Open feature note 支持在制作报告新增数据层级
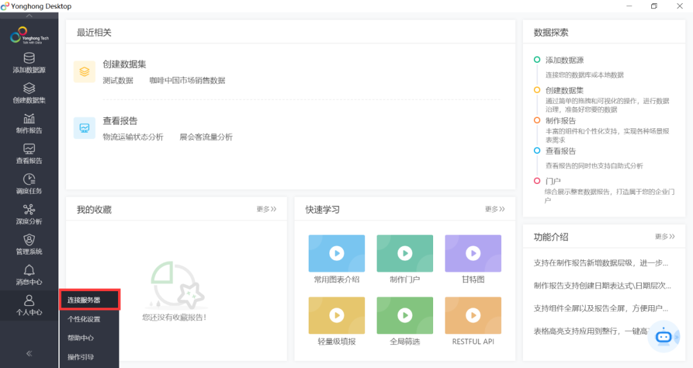Viewport: 693px width, 368px height. (x=601, y=263)
